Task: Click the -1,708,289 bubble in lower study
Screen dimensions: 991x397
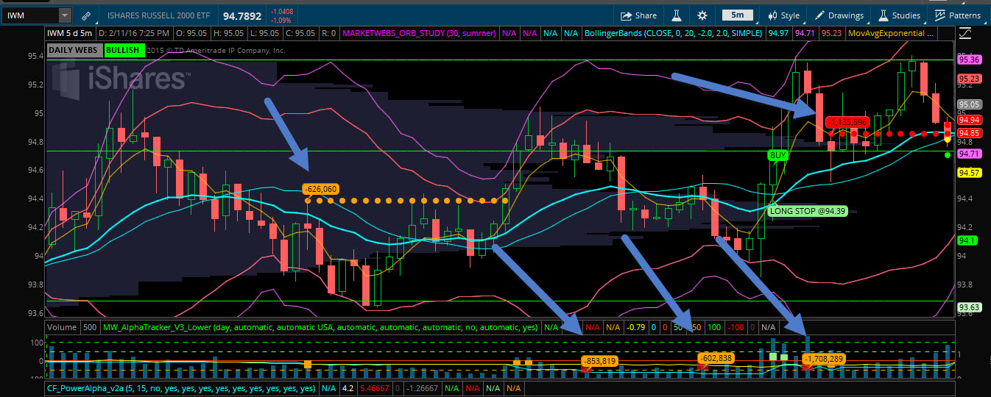Action: [x=825, y=359]
